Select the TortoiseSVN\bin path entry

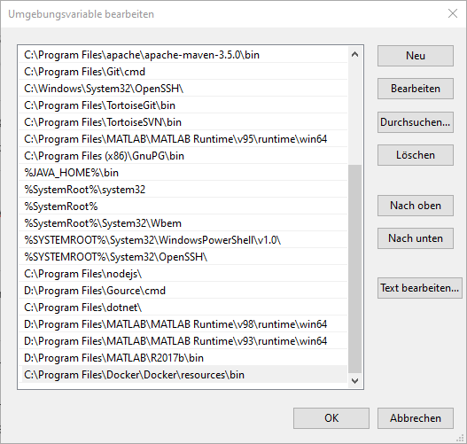point(183,122)
